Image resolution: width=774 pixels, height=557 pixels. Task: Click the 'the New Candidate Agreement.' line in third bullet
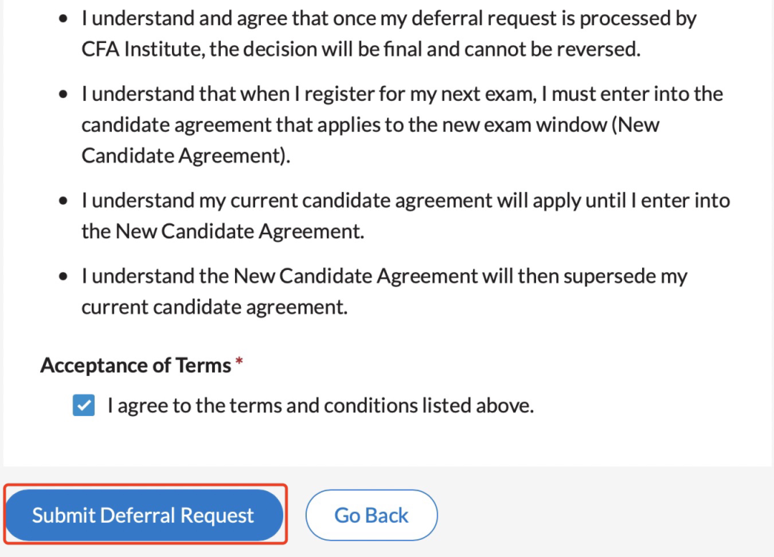point(222,231)
